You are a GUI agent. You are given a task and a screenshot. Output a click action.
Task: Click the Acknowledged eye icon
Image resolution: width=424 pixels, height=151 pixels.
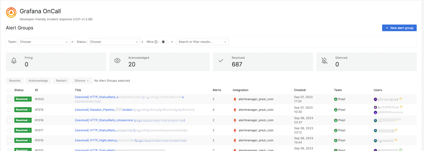pos(117,61)
